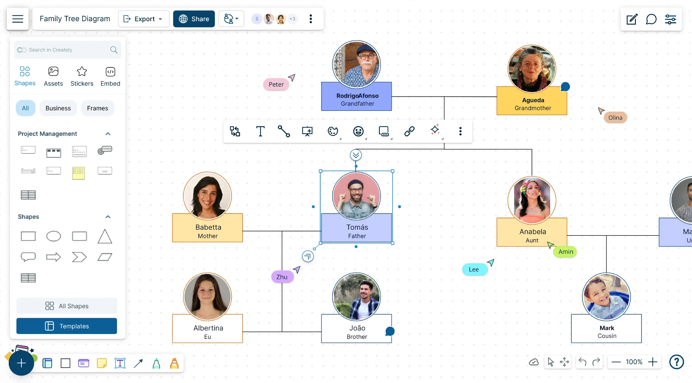The image size is (692, 383).
Task: Click the sticky note yellow tool icon
Action: (x=102, y=363)
